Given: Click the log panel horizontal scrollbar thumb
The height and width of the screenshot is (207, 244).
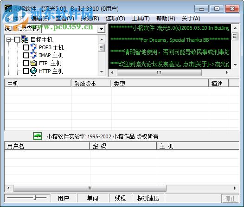Looking at the screenshot, I should (x=159, y=72).
